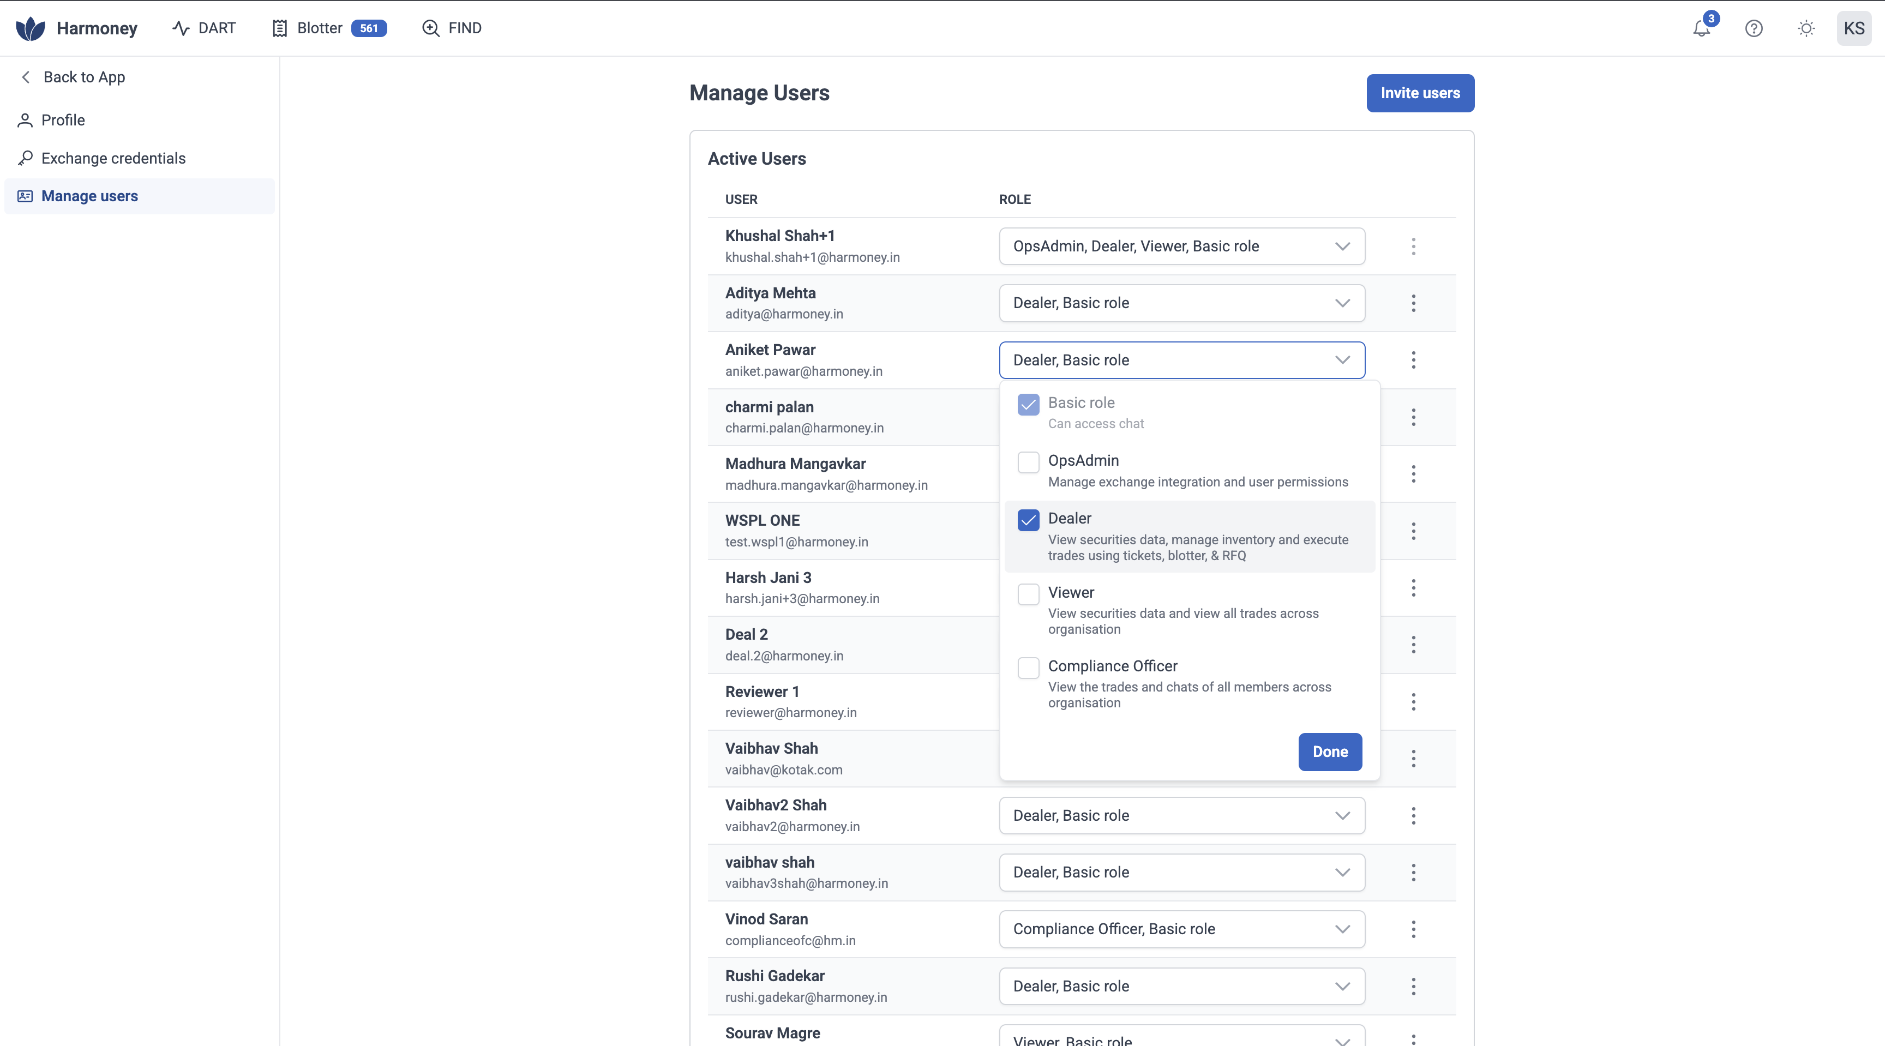Open Rushi Gadekar's role dropdown
1885x1046 pixels.
1181,986
